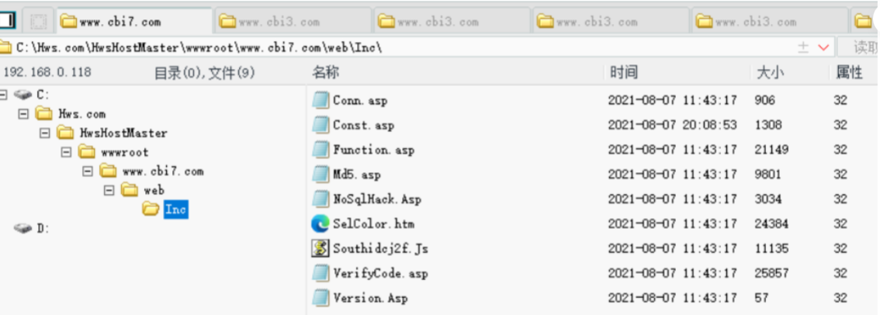Click the 读取 button beside path bar
880x315 pixels.
click(864, 48)
